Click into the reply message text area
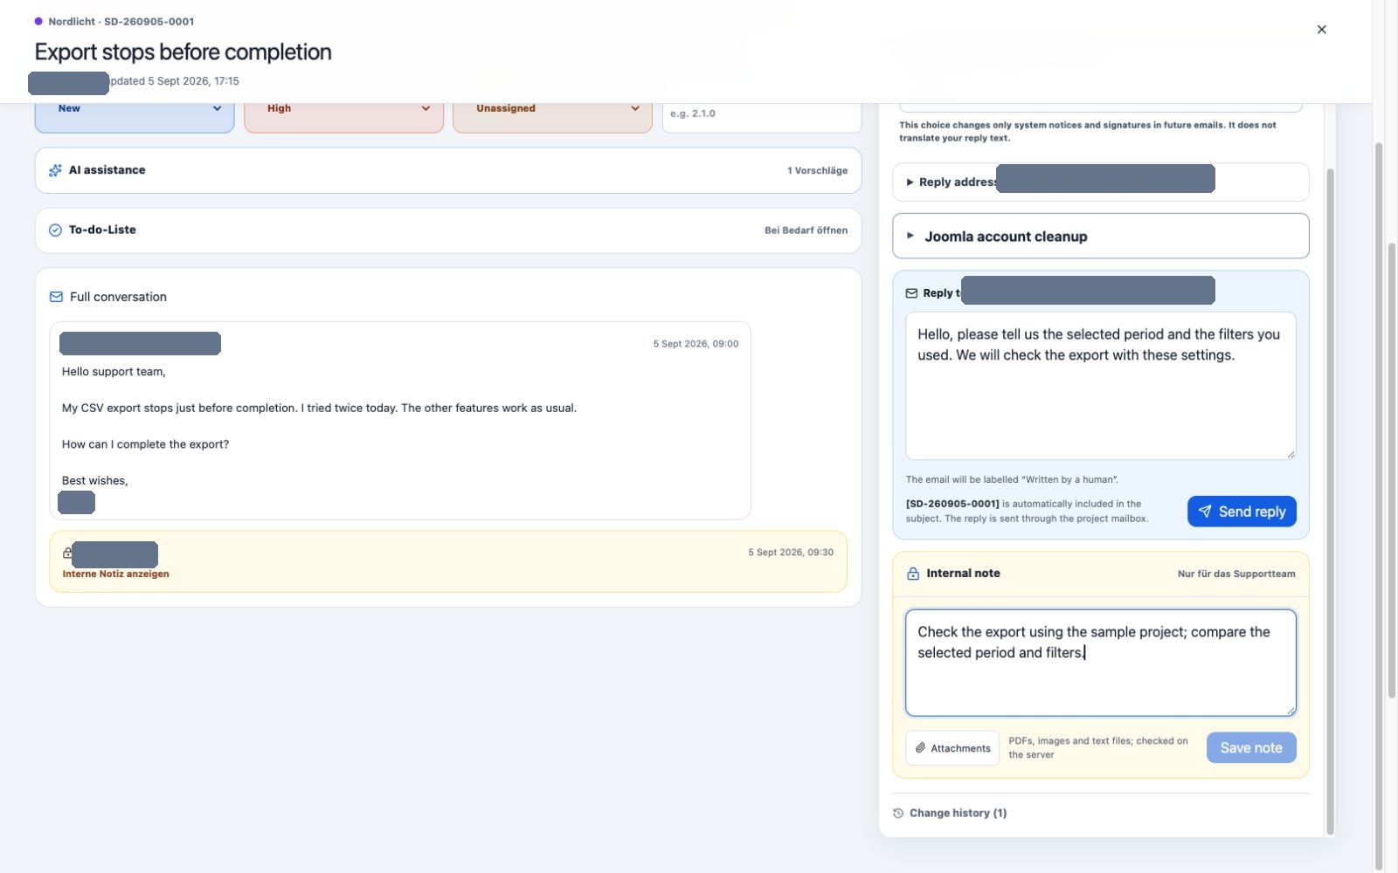1398x873 pixels. pyautogui.click(x=1101, y=386)
